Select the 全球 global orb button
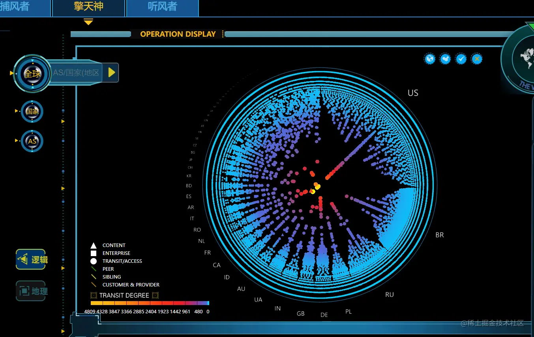 pos(32,73)
